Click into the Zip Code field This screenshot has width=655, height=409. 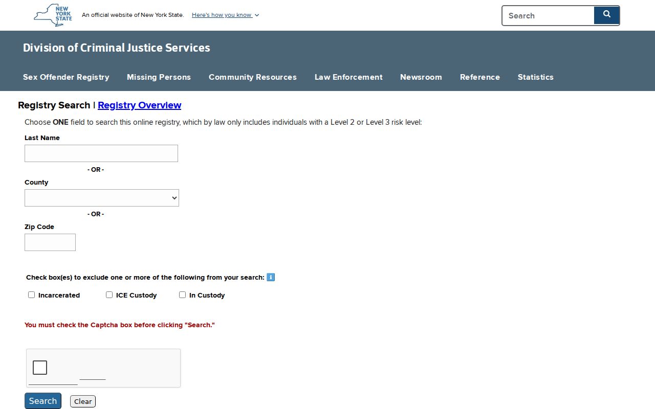[50, 242]
